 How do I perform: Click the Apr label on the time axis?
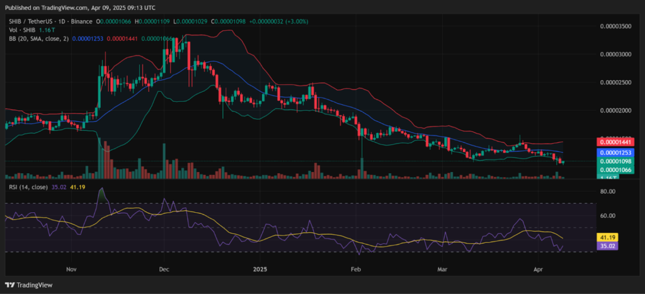click(x=540, y=268)
